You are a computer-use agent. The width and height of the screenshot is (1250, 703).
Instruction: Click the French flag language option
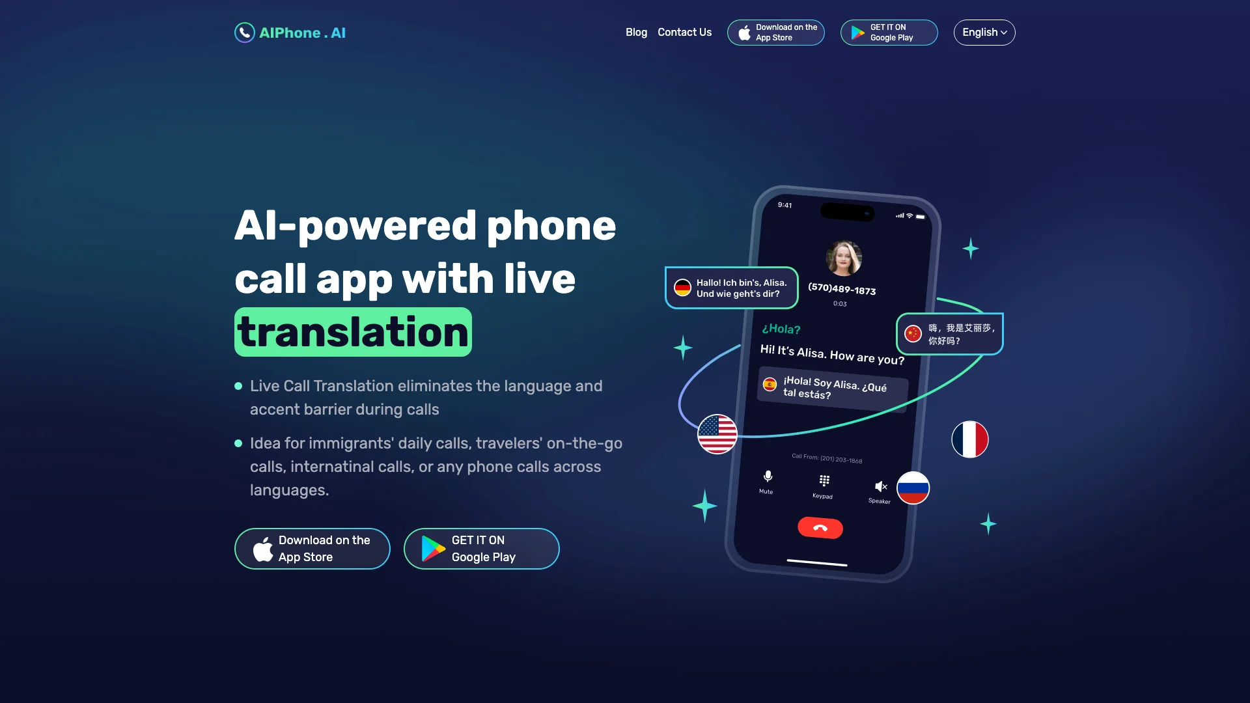coord(970,438)
